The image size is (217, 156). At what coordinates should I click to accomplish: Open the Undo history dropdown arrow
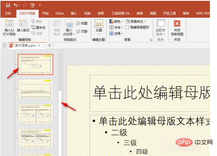click(x=19, y=5)
